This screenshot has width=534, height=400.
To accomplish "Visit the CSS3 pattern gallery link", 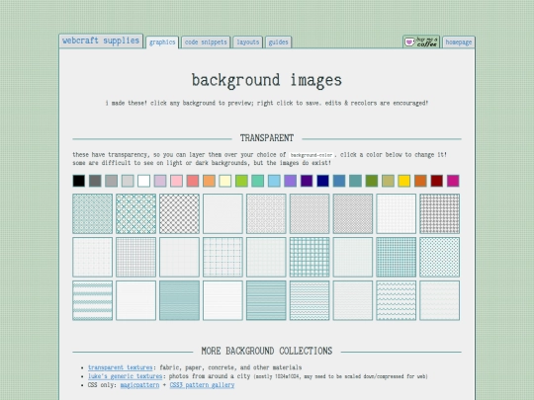I will (202, 385).
